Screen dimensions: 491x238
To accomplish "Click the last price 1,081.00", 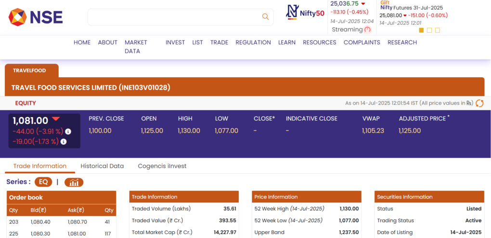I will click(30, 120).
